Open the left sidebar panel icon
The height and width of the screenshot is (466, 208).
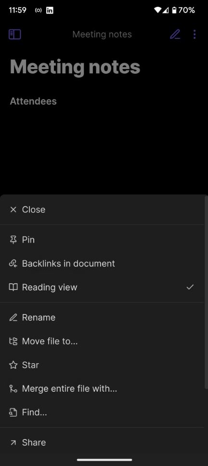tap(15, 34)
